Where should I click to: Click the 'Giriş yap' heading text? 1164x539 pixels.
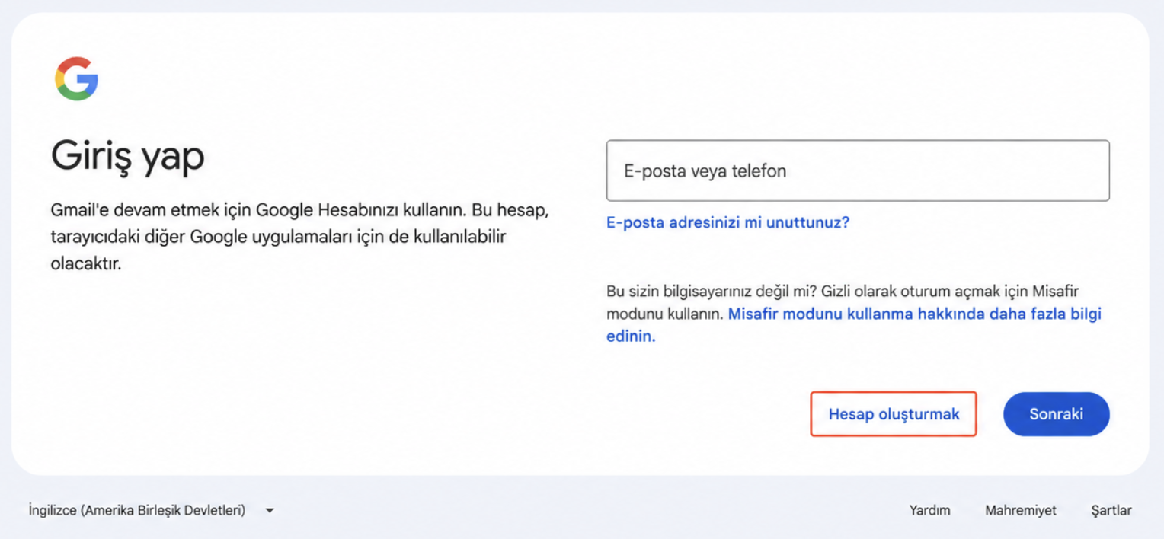point(128,157)
